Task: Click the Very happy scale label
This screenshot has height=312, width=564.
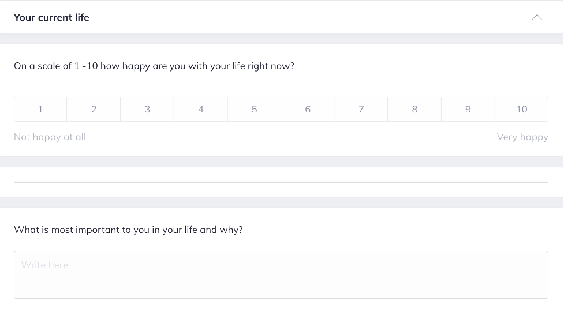Action: [x=522, y=137]
